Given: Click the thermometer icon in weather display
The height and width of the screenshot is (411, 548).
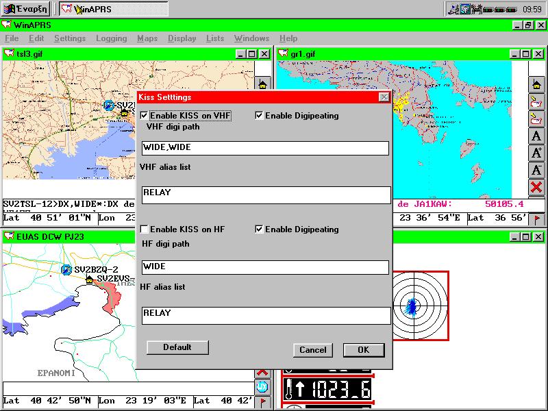Looking at the screenshot, I should 288,389.
